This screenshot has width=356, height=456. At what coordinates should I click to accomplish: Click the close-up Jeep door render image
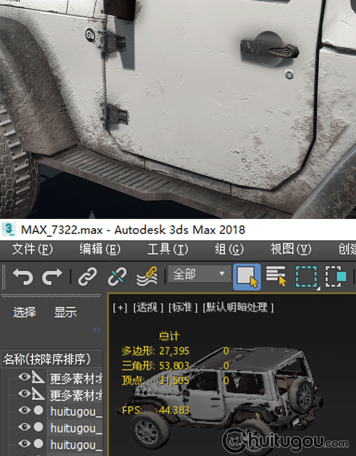pyautogui.click(x=178, y=109)
